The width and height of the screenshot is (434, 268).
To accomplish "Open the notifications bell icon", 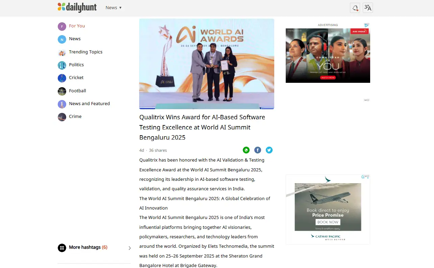I will tap(355, 8).
